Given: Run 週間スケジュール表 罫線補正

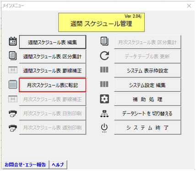Looking at the screenshot, I should pyautogui.click(x=53, y=71).
